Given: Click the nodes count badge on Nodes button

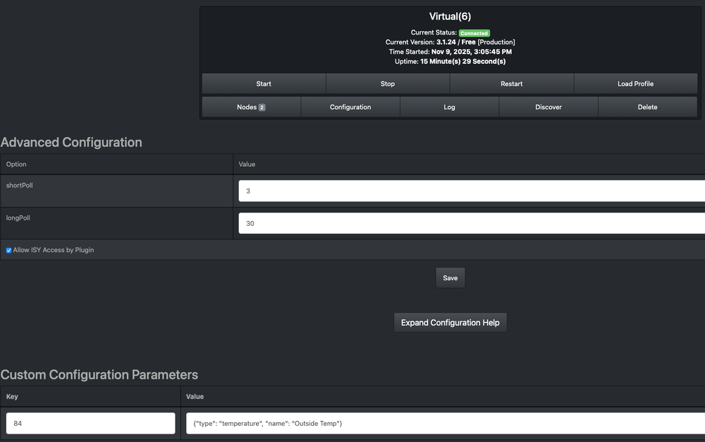Looking at the screenshot, I should click(262, 107).
